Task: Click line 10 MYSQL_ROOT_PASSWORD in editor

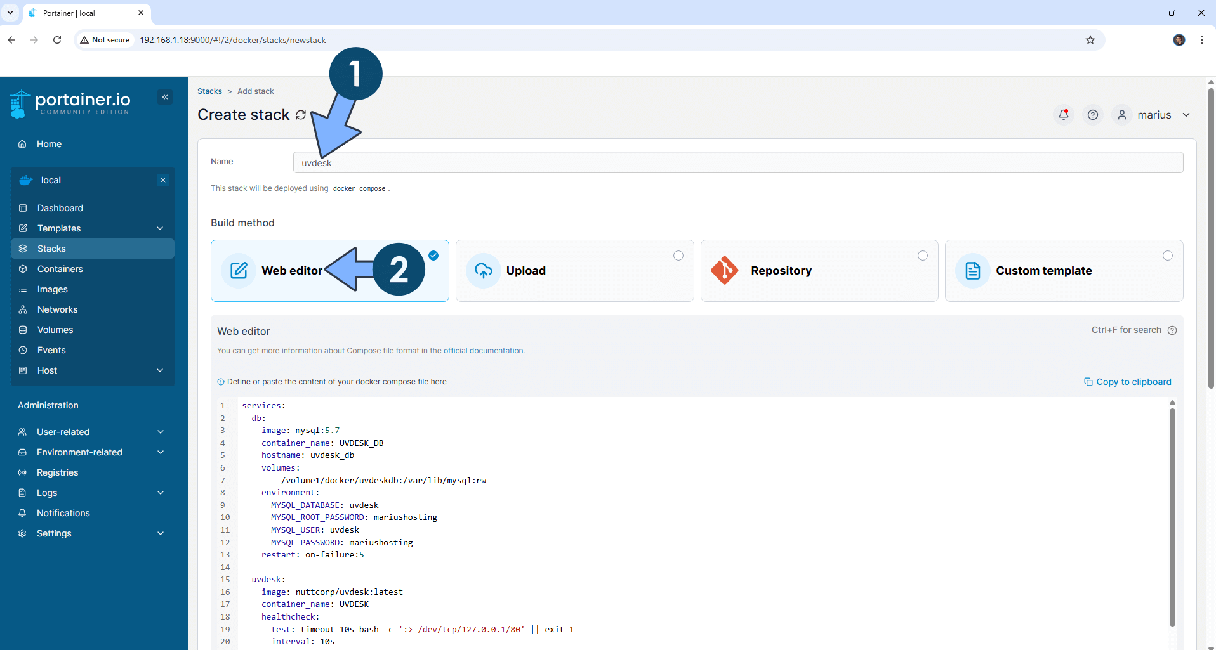Action: pyautogui.click(x=354, y=517)
